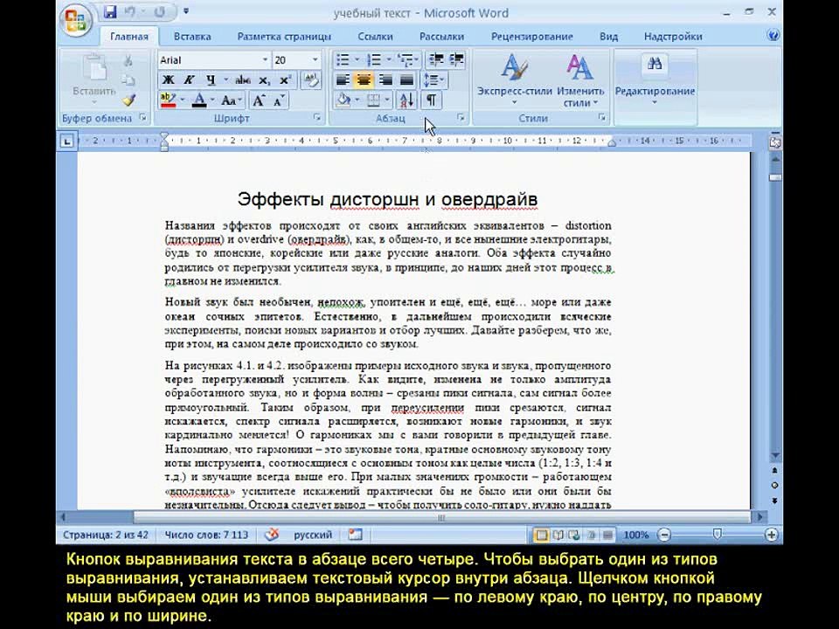
Task: Open the Разметка страницы tab
Action: click(284, 37)
